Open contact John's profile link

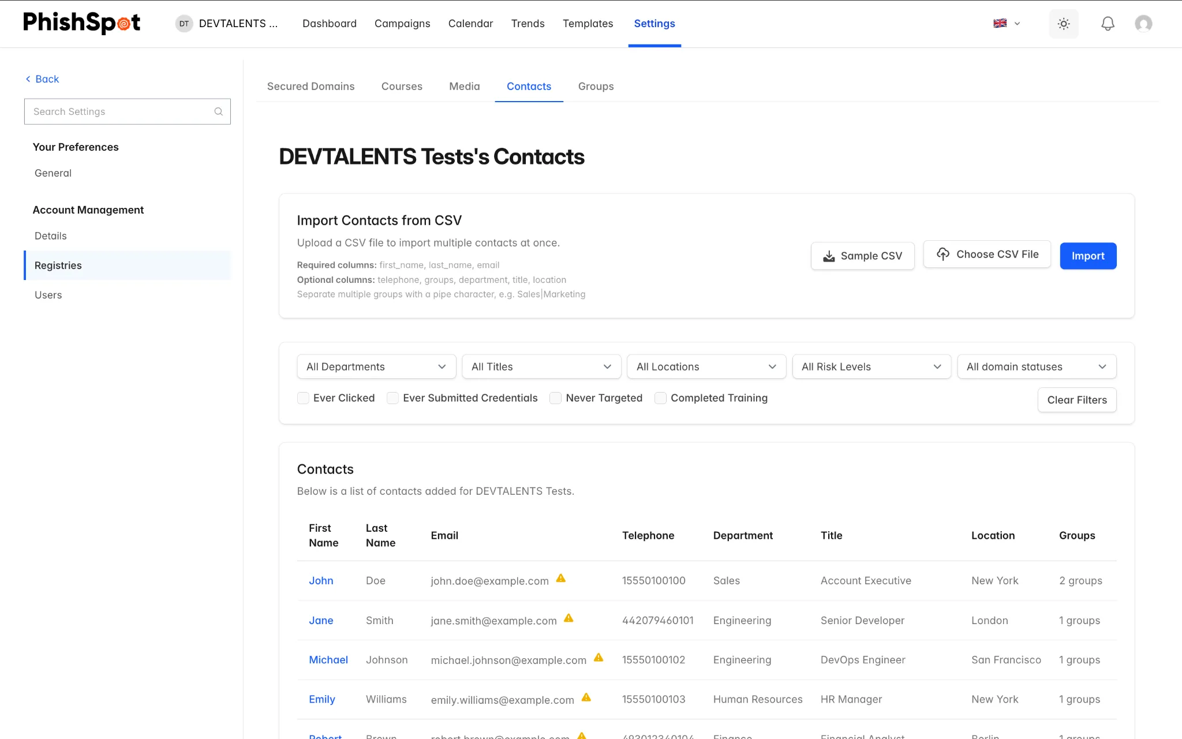pyautogui.click(x=321, y=581)
